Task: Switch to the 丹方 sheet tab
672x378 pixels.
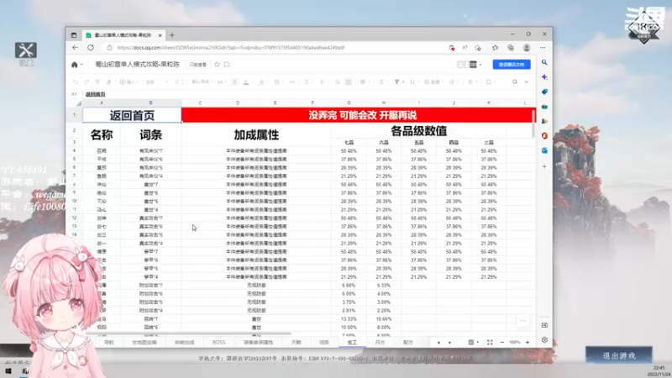Action: [381, 343]
